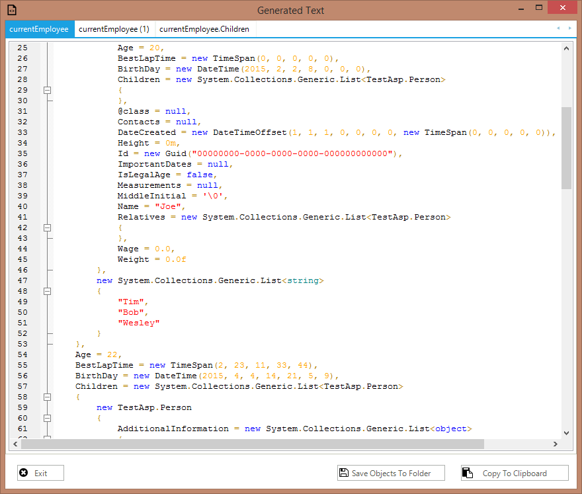The width and height of the screenshot is (582, 494).
Task: Click the "Bob" string on line 50
Action: (131, 313)
